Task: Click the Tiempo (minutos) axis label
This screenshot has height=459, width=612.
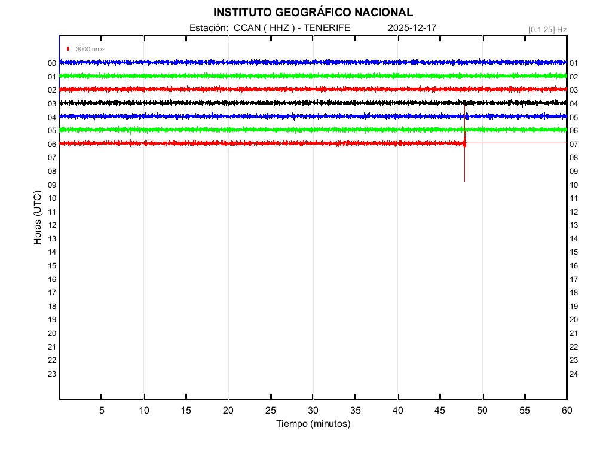Action: click(x=313, y=424)
